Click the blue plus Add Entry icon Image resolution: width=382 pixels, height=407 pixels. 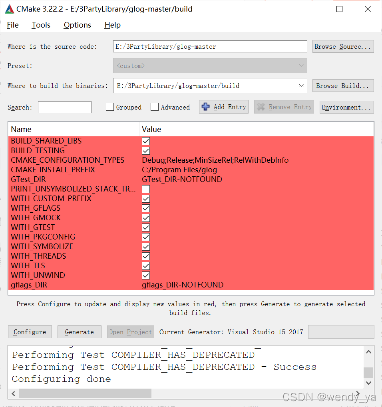(206, 107)
